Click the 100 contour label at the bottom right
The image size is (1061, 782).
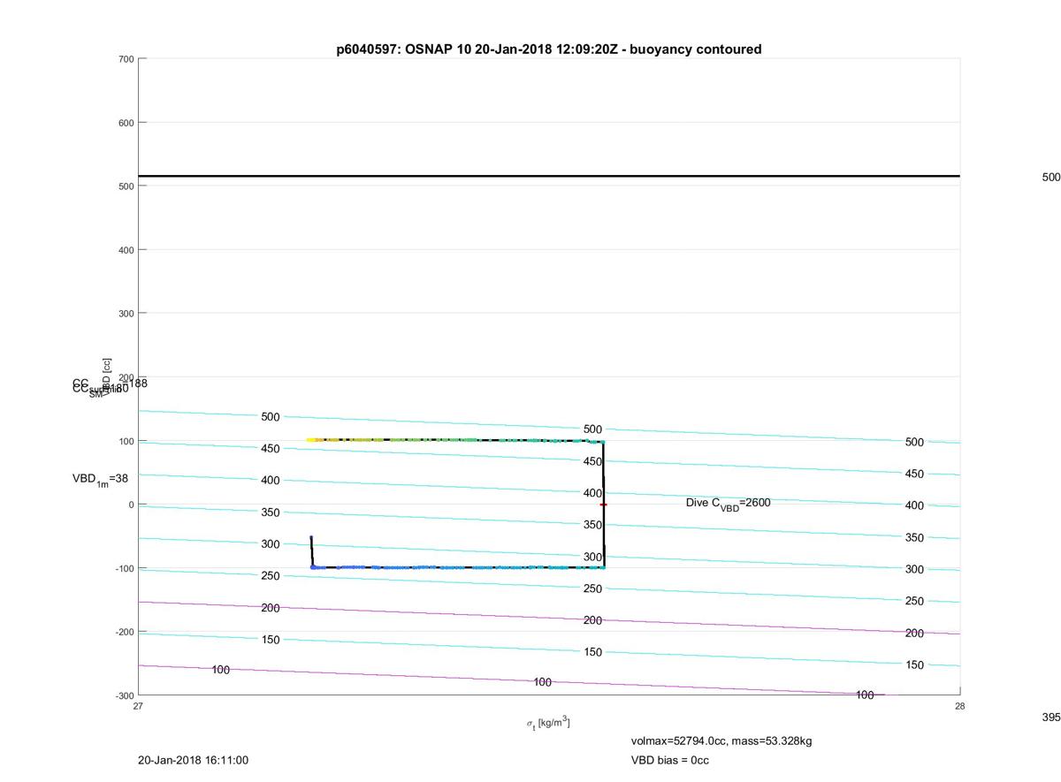(865, 695)
